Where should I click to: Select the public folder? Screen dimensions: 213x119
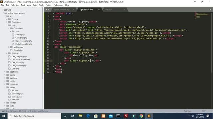[12, 81]
